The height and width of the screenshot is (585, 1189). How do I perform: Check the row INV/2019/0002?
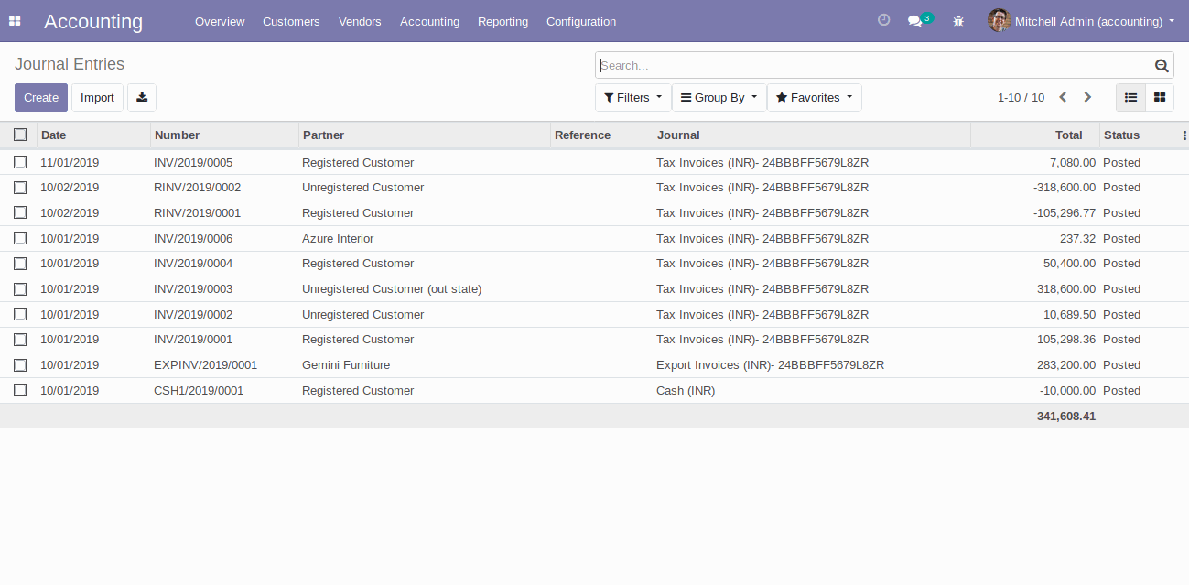tap(20, 314)
